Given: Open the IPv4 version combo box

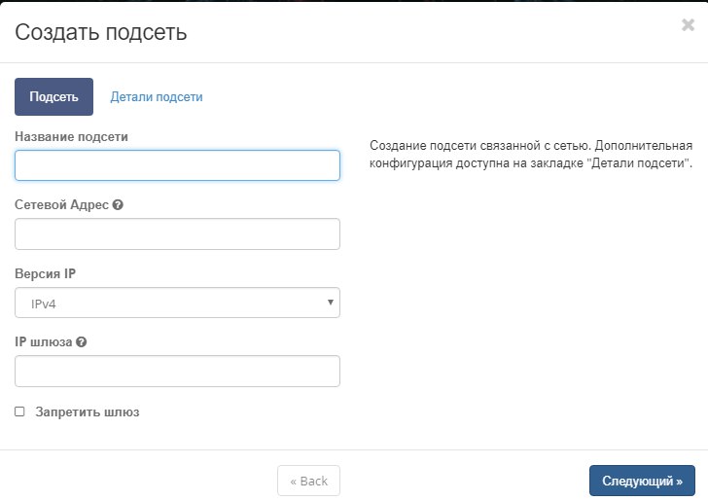Looking at the screenshot, I should click(177, 304).
